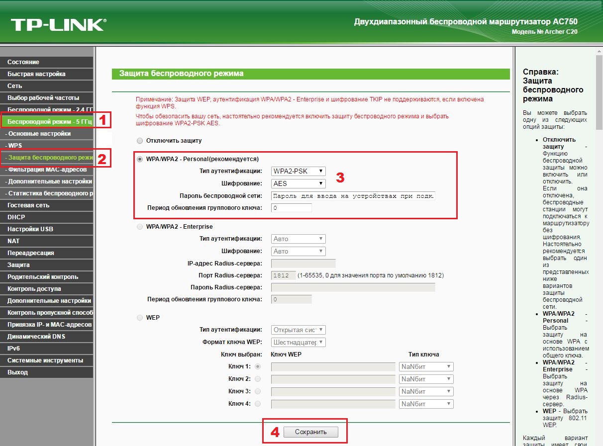Click the Radius server password field
Viewport: 603px width, 446px height.
pyautogui.click(x=353, y=287)
